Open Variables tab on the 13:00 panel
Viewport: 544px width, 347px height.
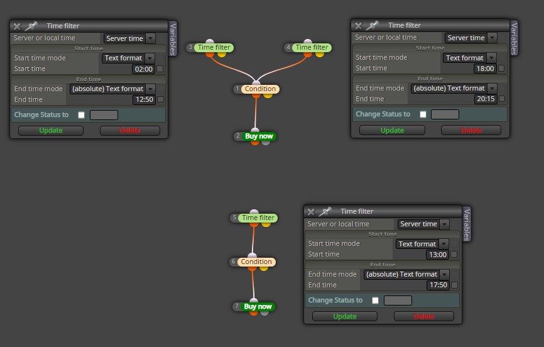(x=467, y=224)
